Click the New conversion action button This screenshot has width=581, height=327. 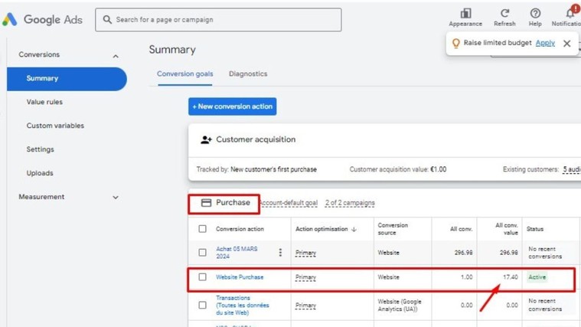coord(233,106)
